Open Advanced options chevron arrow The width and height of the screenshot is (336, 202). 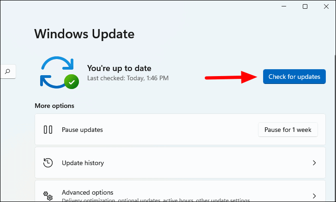pos(314,196)
